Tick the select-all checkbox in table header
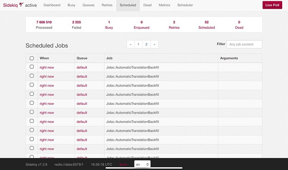Screen dimensions: 288x170 [32, 58]
